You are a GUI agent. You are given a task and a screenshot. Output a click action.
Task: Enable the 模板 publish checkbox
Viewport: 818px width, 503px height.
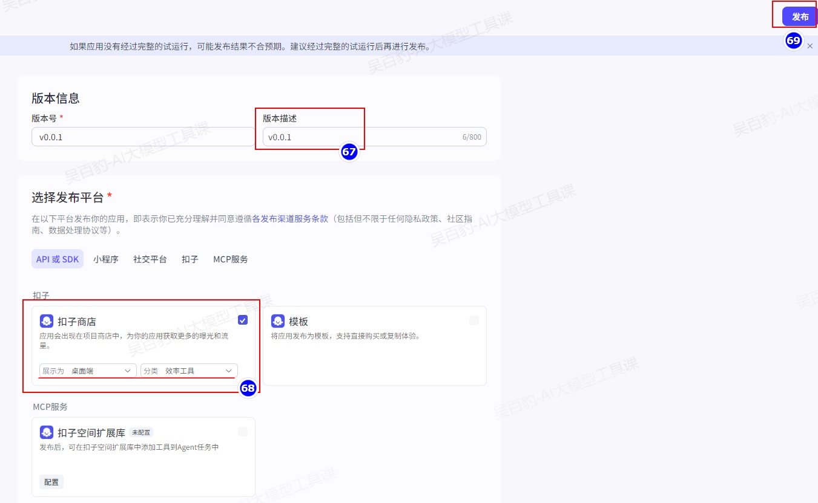tap(474, 320)
